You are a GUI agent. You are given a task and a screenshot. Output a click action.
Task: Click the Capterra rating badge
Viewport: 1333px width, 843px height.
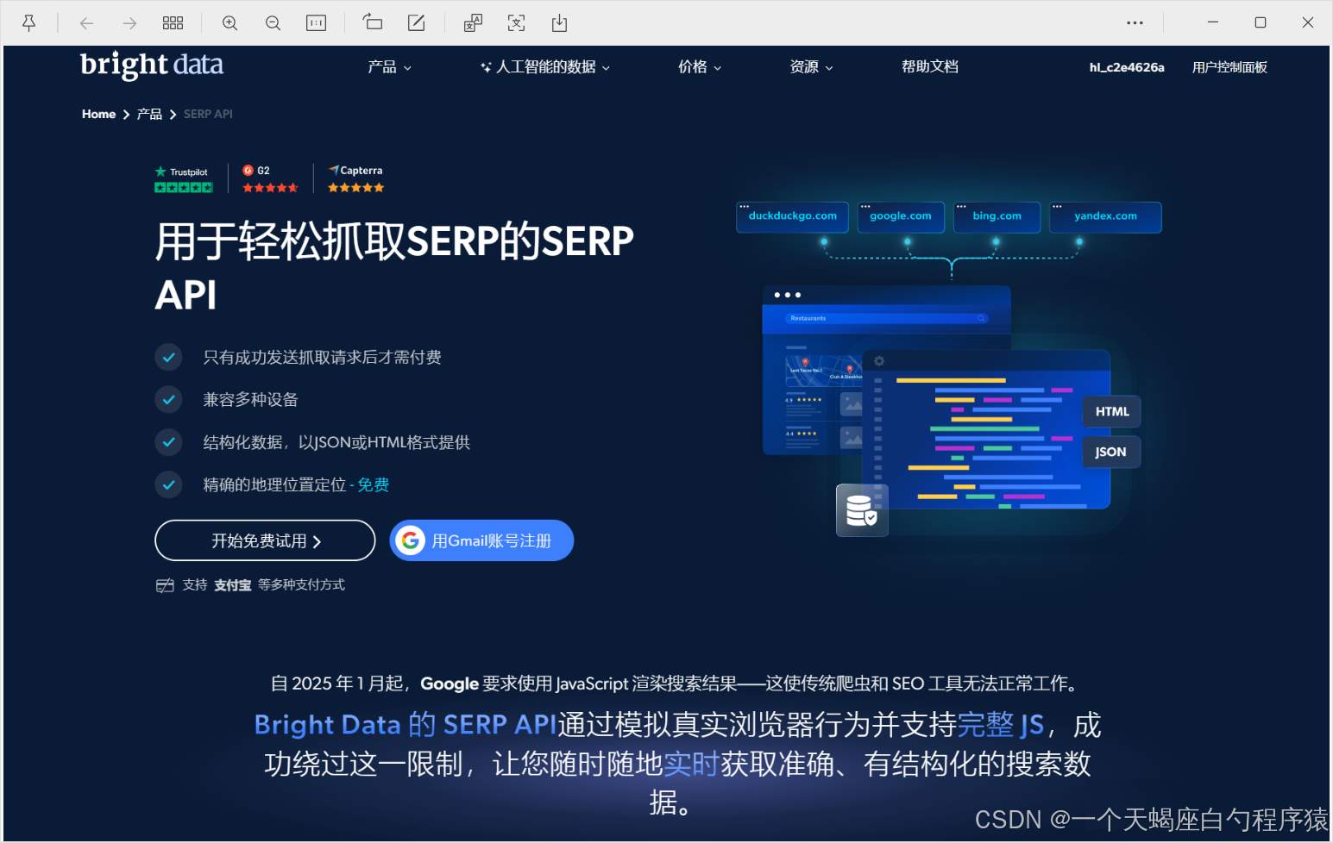click(355, 179)
